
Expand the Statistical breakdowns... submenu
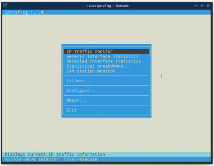(98, 66)
